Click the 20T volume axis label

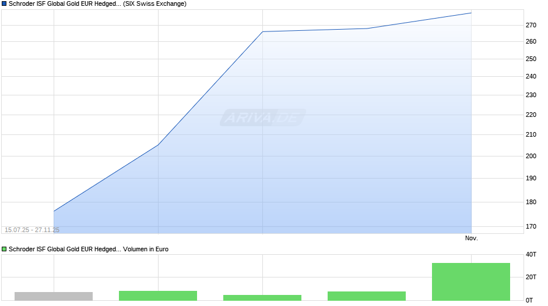[x=531, y=277]
